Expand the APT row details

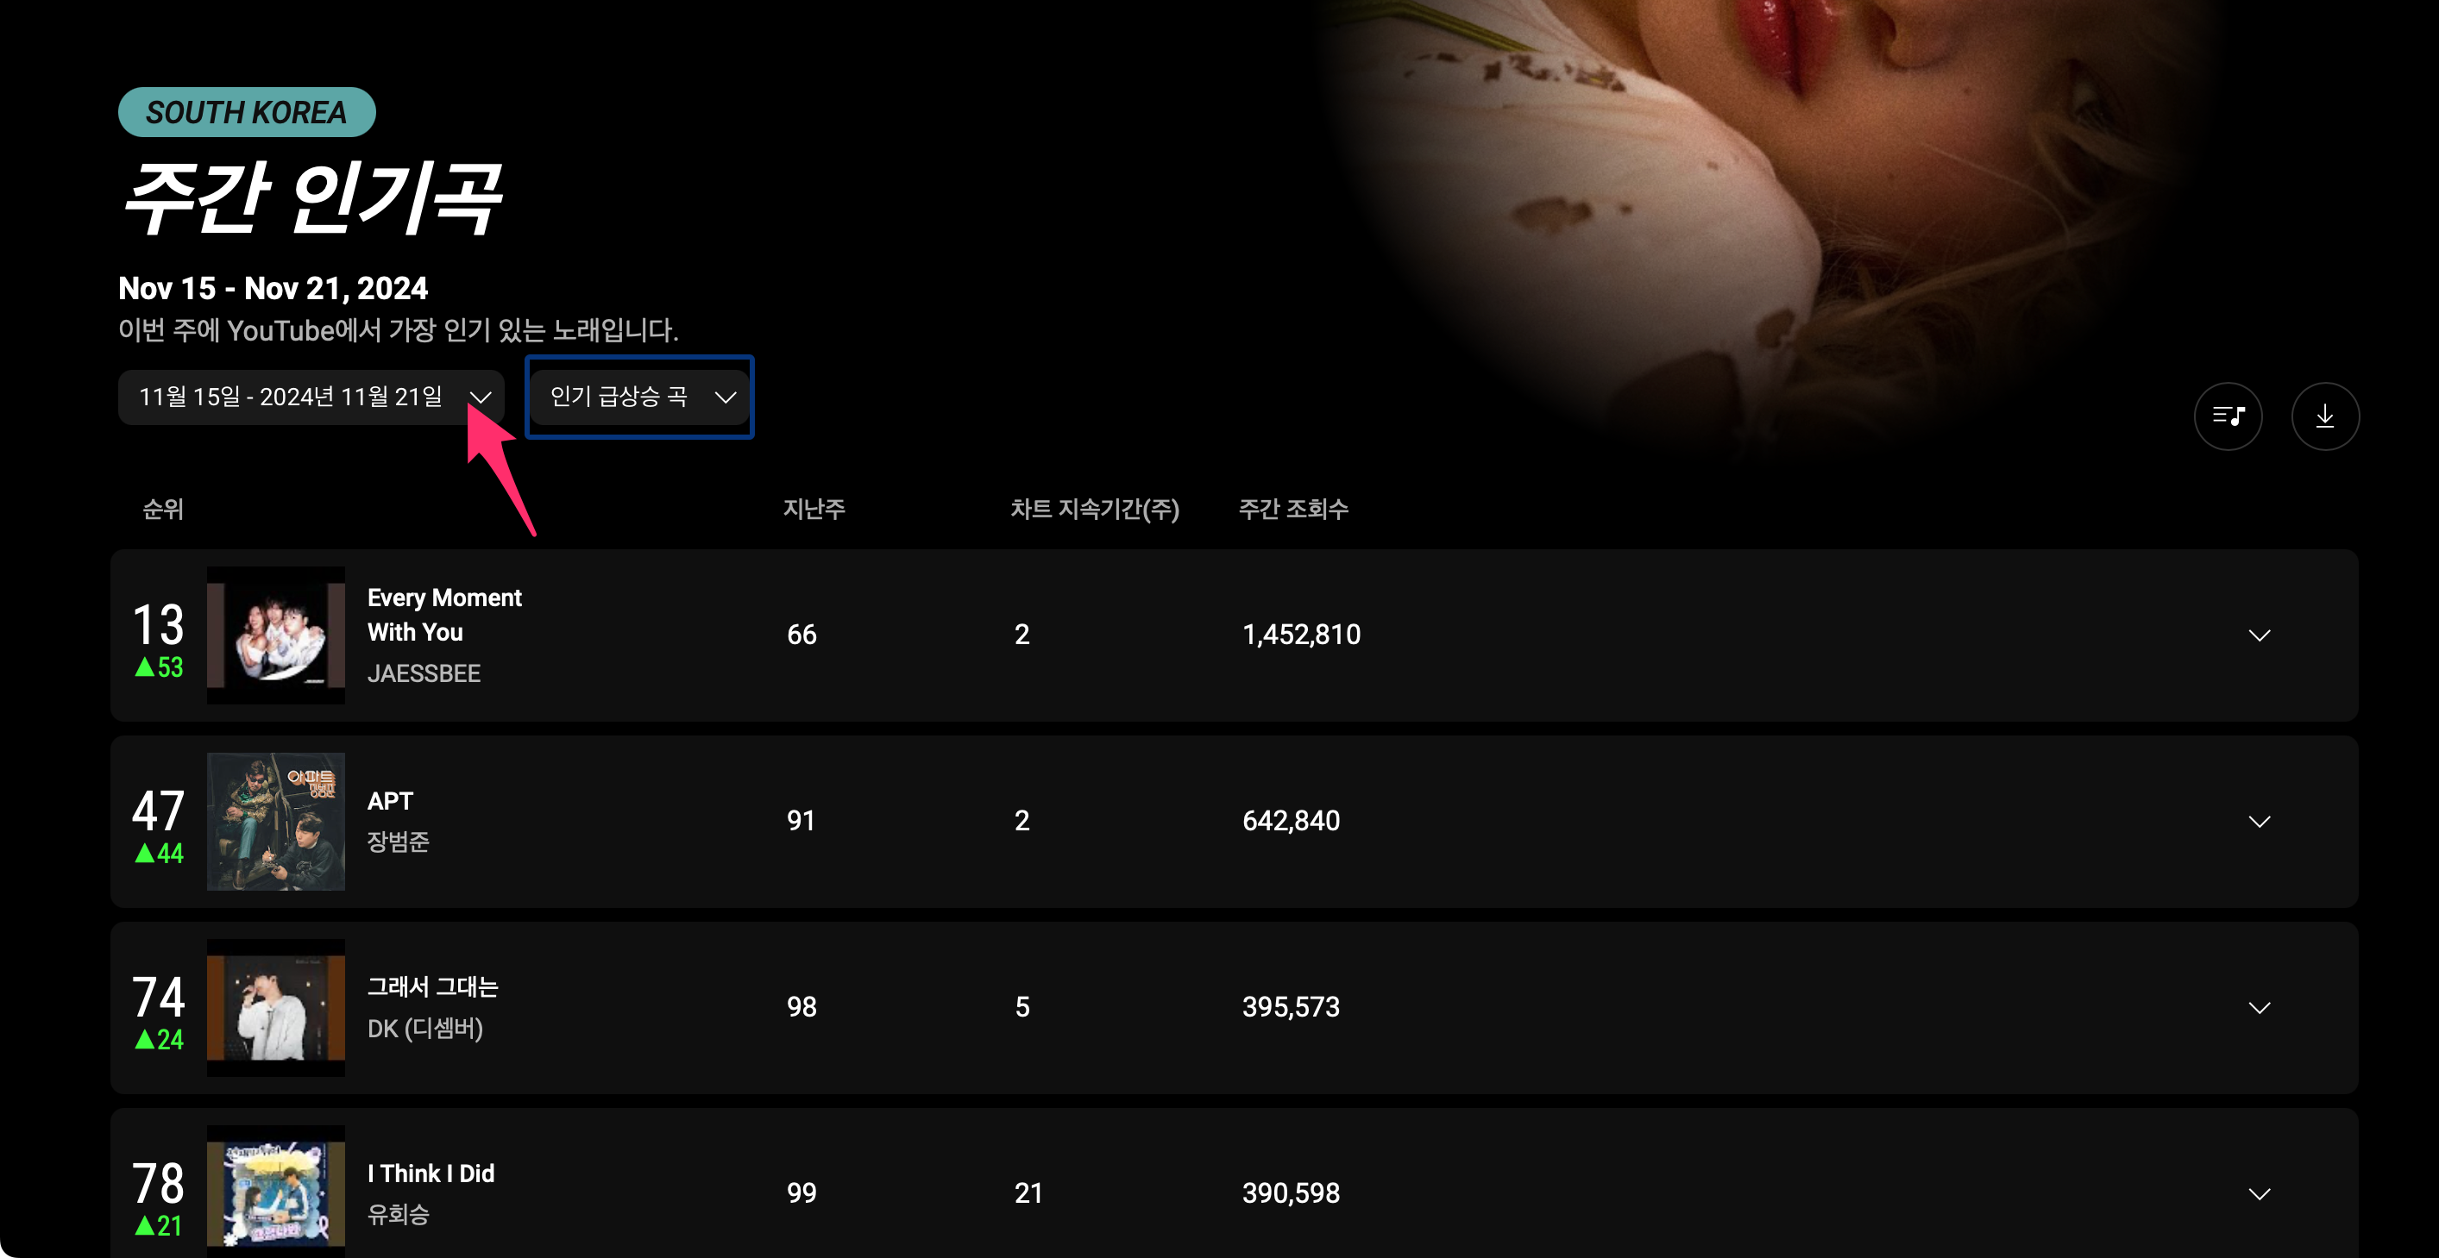(2259, 822)
